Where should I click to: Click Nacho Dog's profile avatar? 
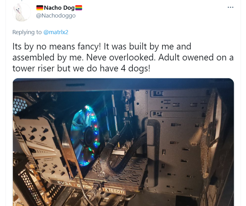21,12
